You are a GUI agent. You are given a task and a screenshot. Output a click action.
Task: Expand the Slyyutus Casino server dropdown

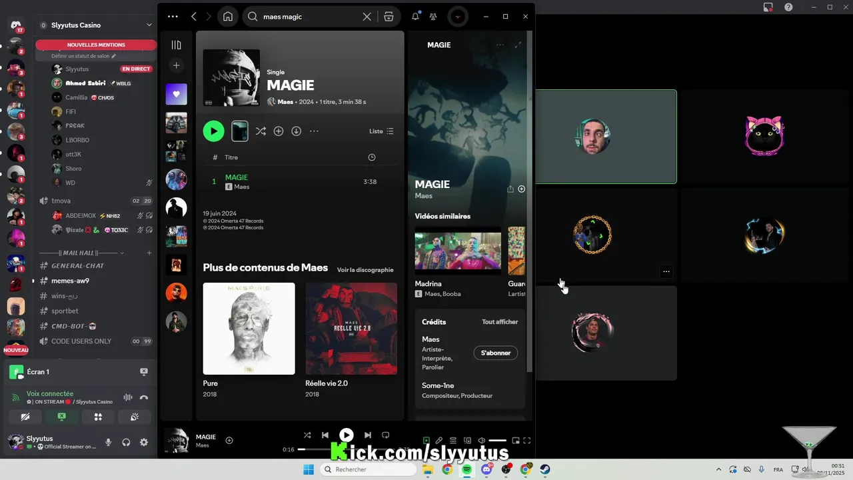click(x=149, y=25)
